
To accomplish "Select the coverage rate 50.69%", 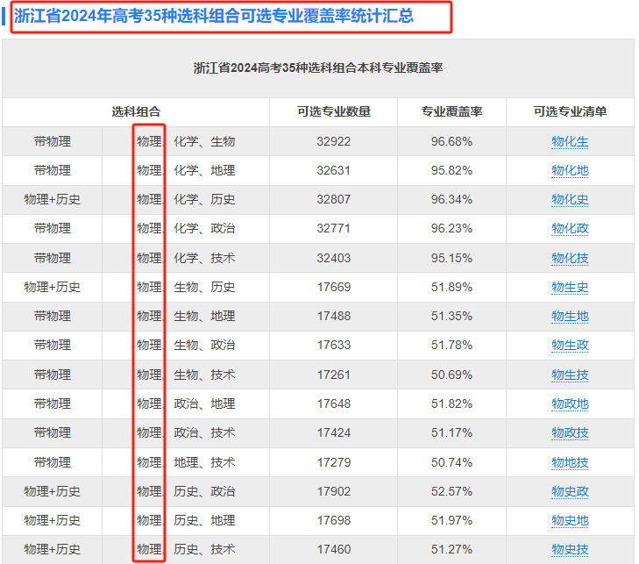I will pyautogui.click(x=451, y=375).
